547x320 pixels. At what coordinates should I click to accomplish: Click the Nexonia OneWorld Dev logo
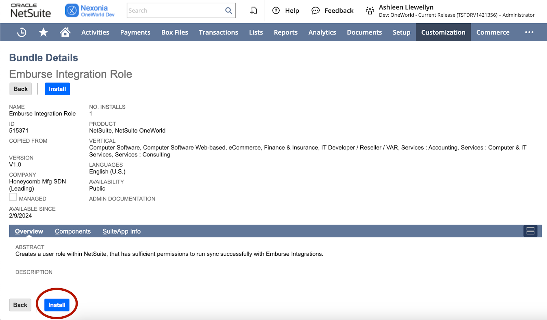click(90, 11)
